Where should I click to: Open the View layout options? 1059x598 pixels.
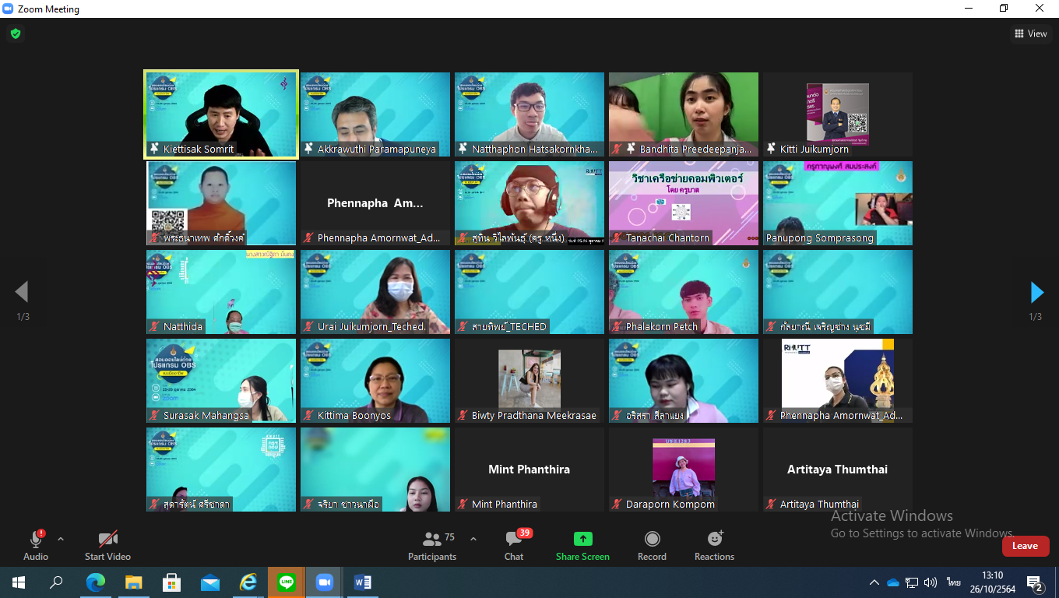[x=1031, y=33]
